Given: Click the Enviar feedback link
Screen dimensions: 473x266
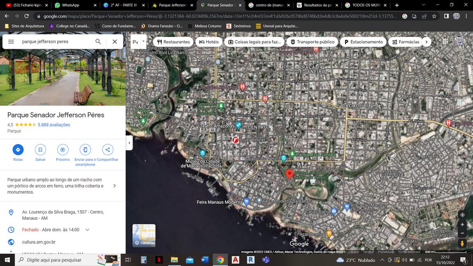Looking at the screenshot, I should (409, 252).
